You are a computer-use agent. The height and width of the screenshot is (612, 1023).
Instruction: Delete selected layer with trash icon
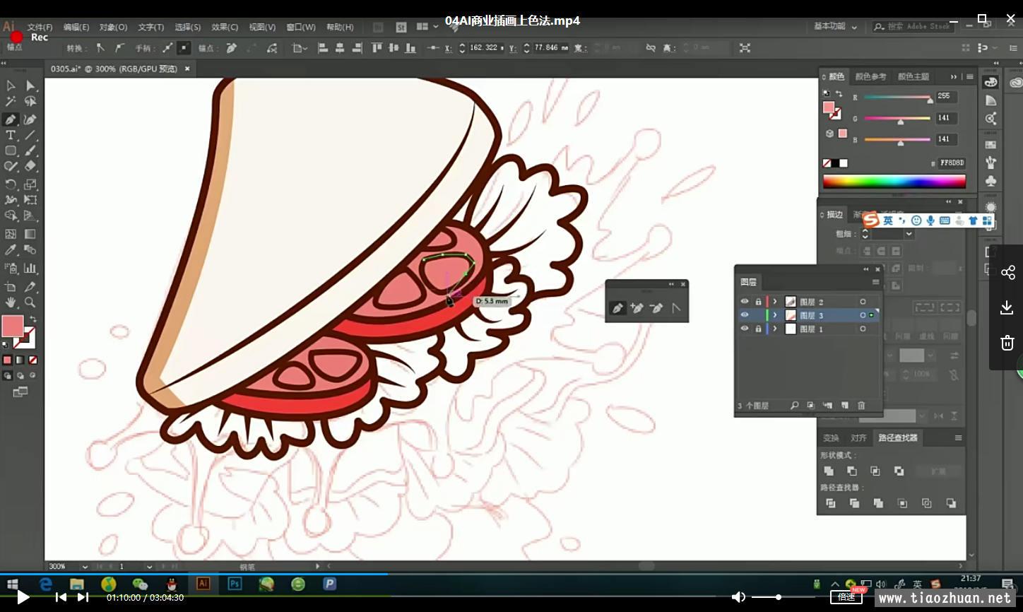(861, 406)
